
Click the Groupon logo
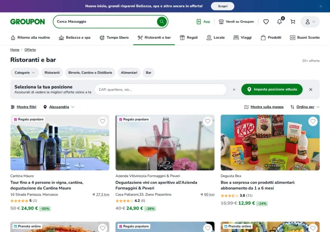(x=28, y=22)
